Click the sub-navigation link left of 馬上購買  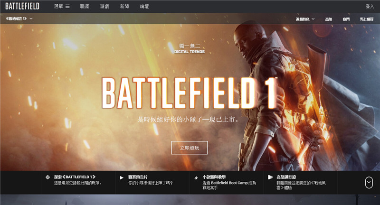point(346,19)
